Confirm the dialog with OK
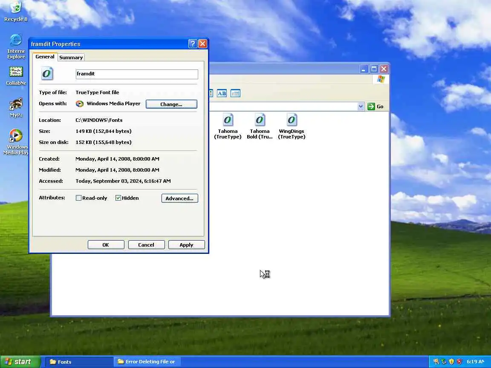Screen dimensions: 491x368 pos(106,245)
